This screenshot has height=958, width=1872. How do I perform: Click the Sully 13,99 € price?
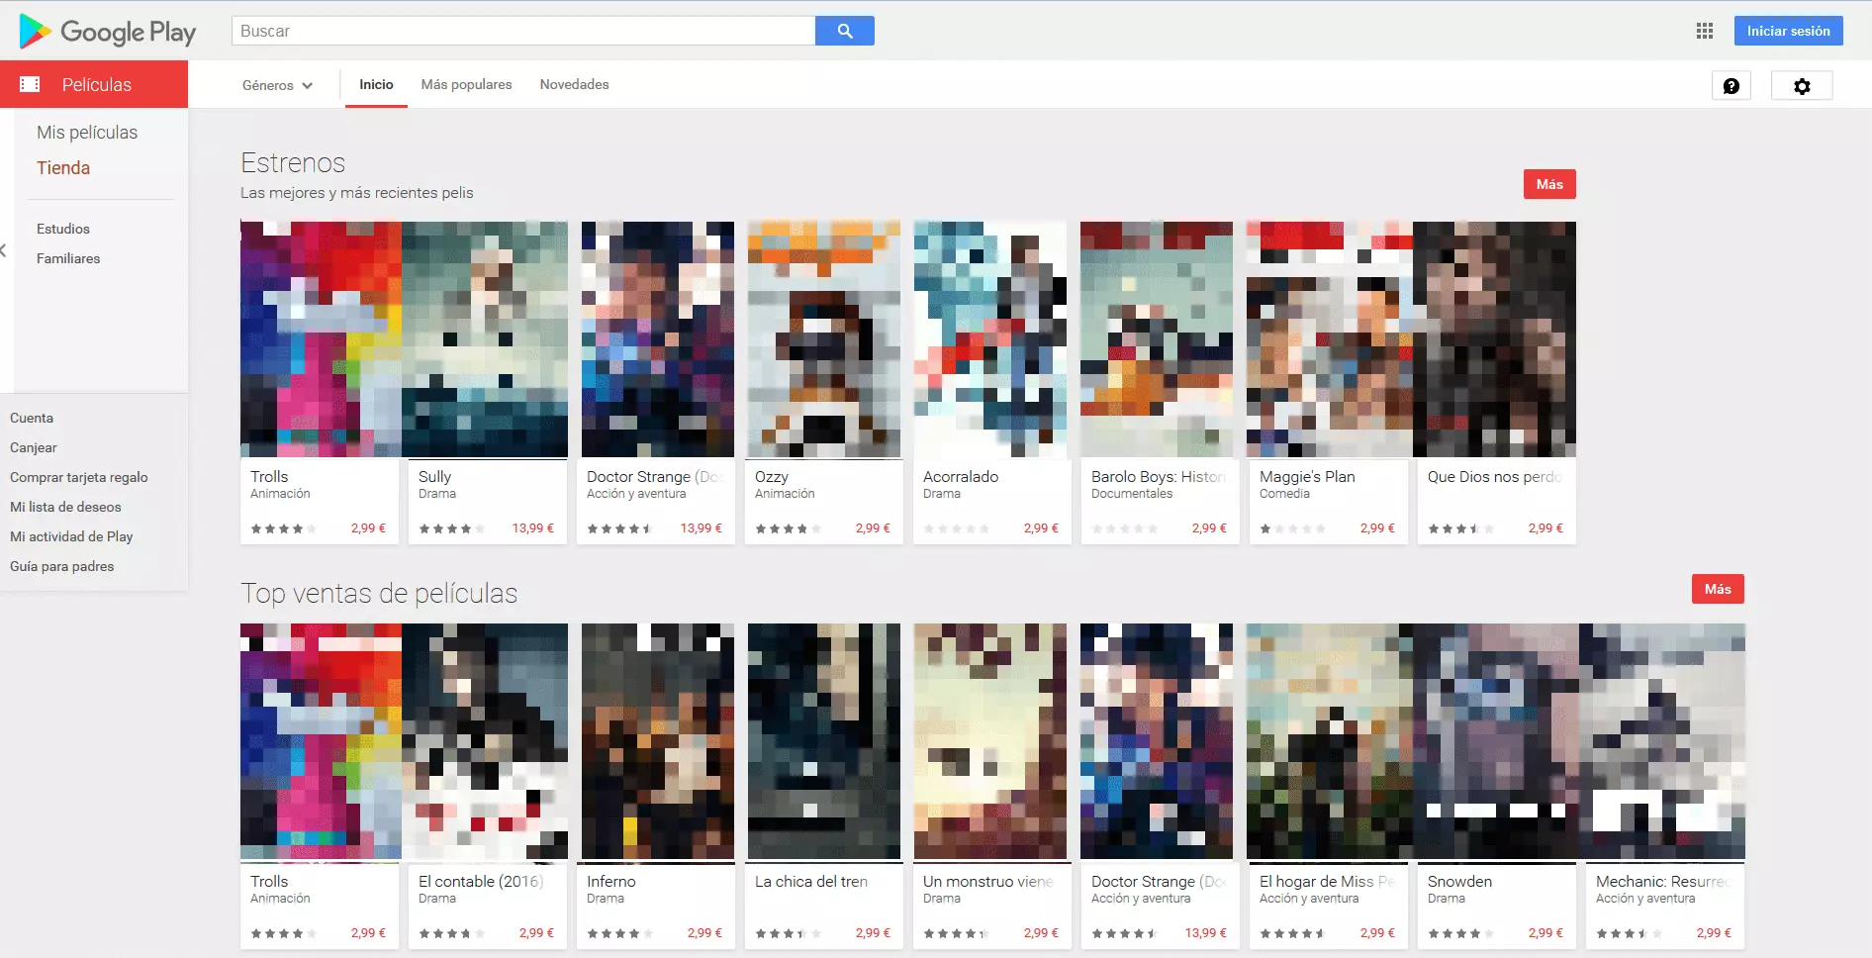click(x=533, y=528)
